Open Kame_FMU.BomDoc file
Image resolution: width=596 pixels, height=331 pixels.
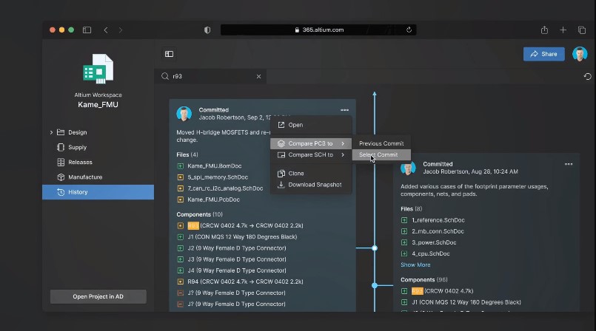(215, 165)
